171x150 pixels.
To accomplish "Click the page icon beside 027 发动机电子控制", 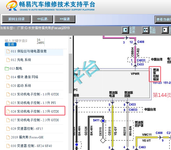I will [8, 120].
